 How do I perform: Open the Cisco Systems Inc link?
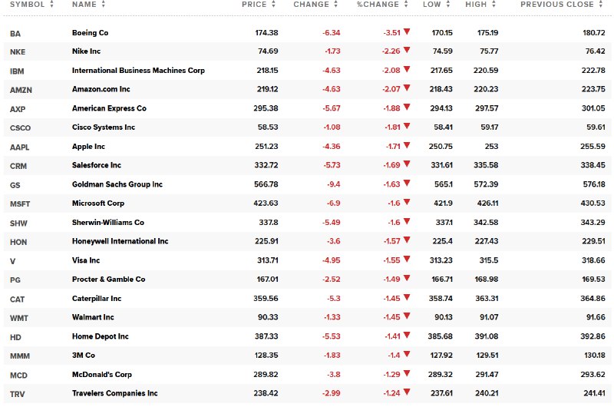(x=104, y=127)
